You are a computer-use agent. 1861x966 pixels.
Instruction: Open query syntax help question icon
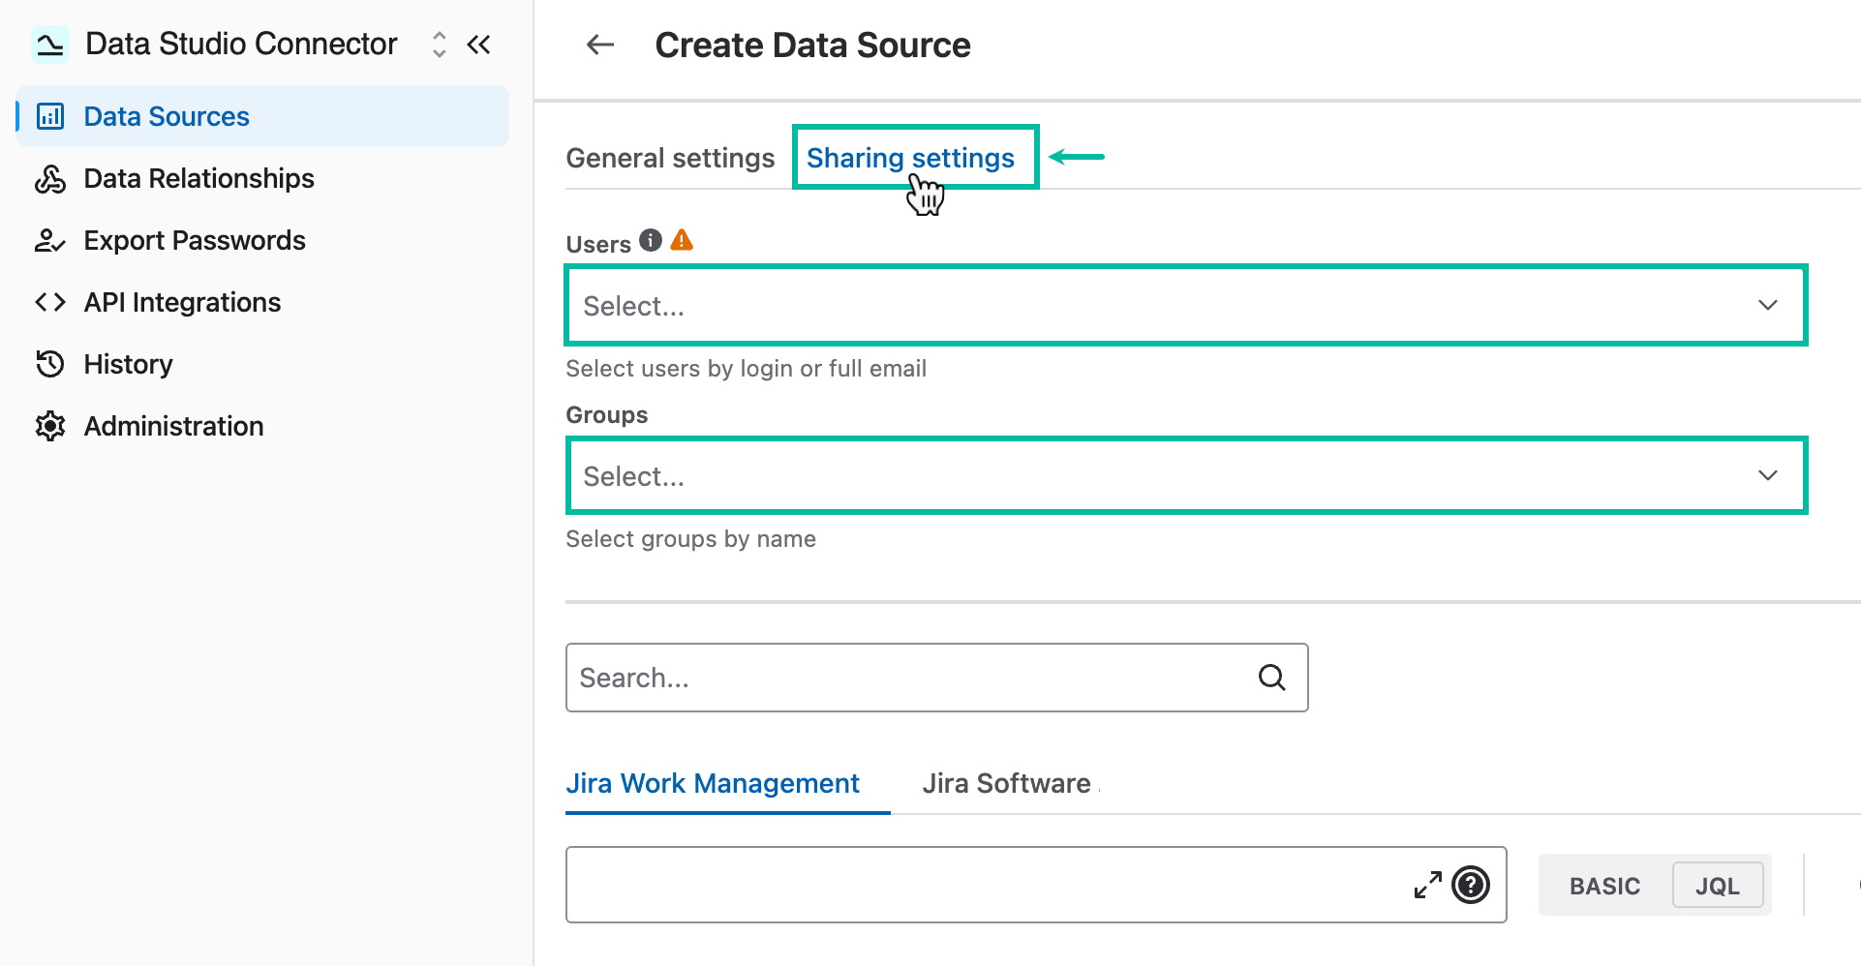1471,885
